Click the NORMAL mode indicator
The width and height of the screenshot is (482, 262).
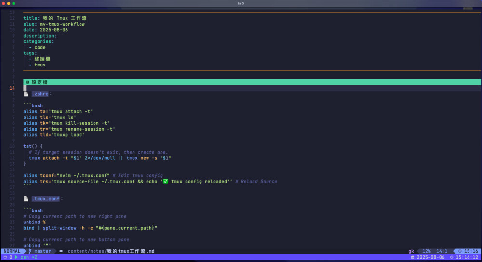12,251
